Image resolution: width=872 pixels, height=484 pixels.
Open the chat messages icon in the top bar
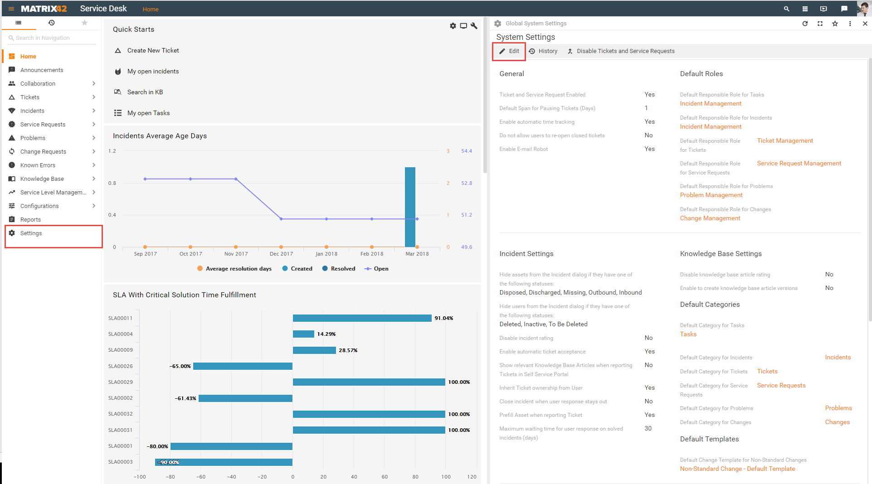(844, 9)
